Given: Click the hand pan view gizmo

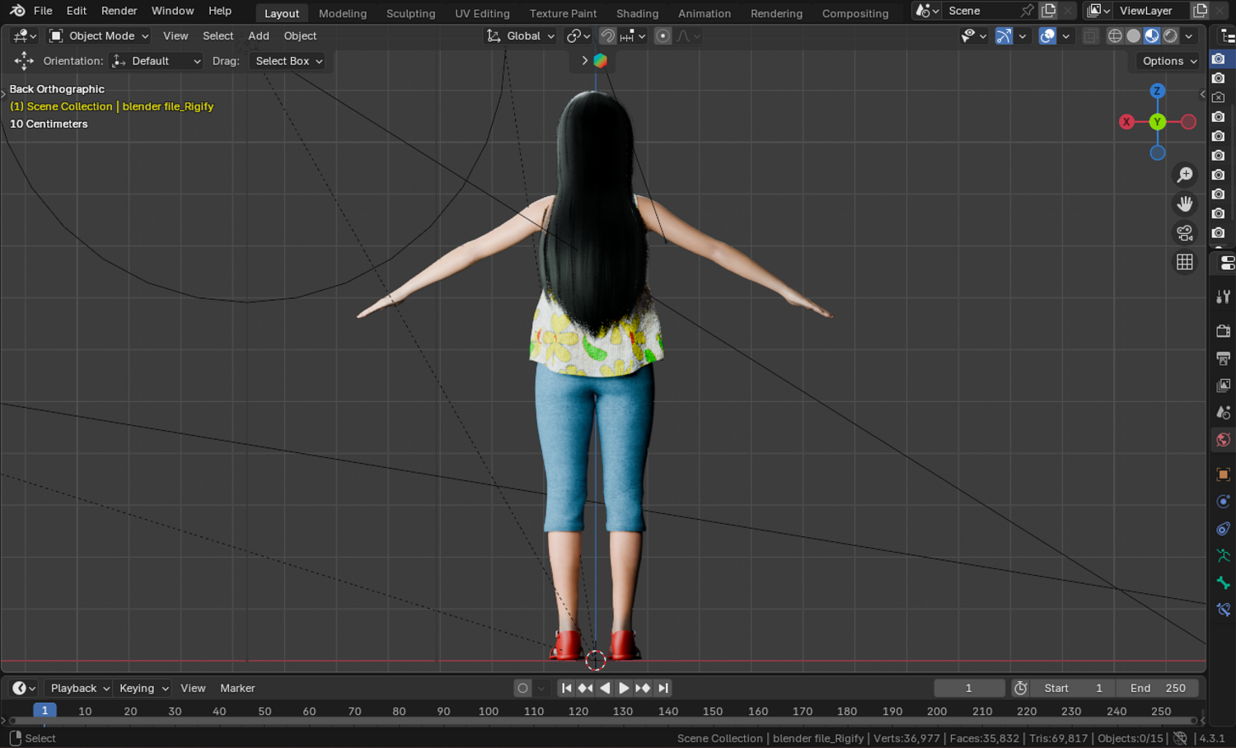Looking at the screenshot, I should click(1185, 203).
